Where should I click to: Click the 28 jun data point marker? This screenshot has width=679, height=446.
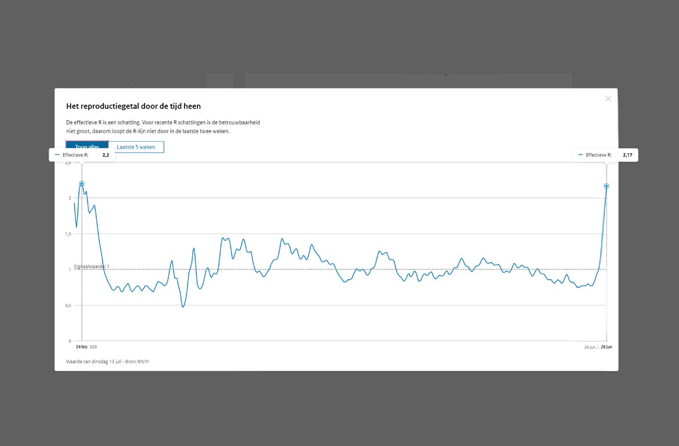tap(606, 186)
